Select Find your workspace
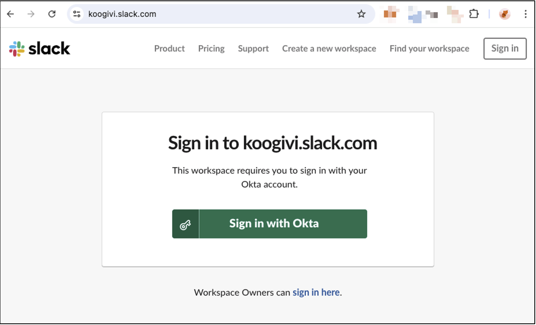This screenshot has width=536, height=325. click(430, 48)
